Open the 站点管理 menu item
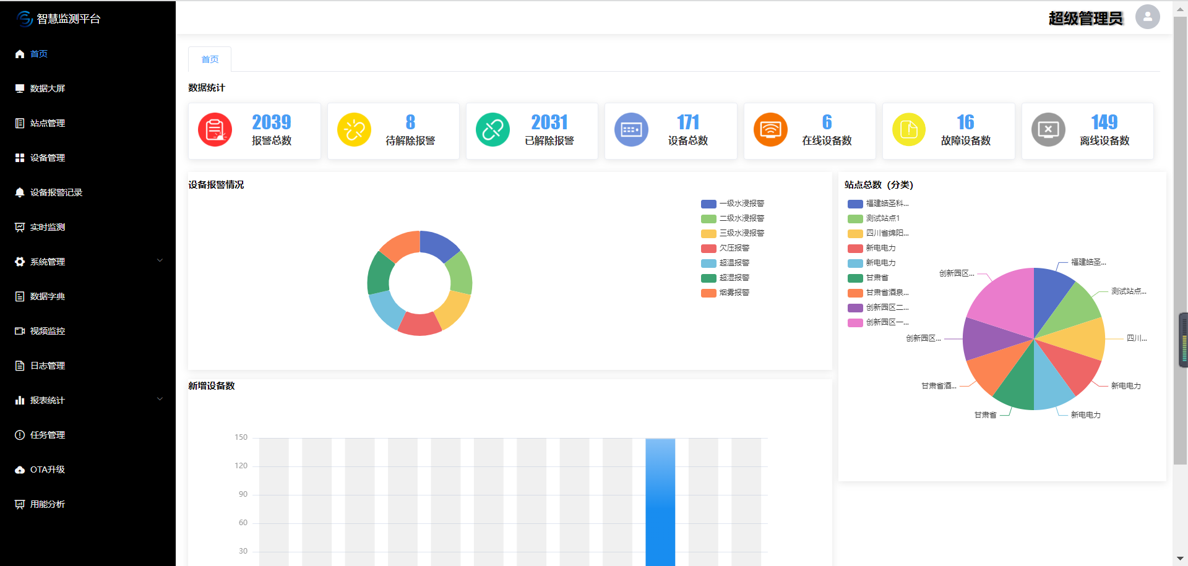Image resolution: width=1188 pixels, height=566 pixels. tap(88, 123)
